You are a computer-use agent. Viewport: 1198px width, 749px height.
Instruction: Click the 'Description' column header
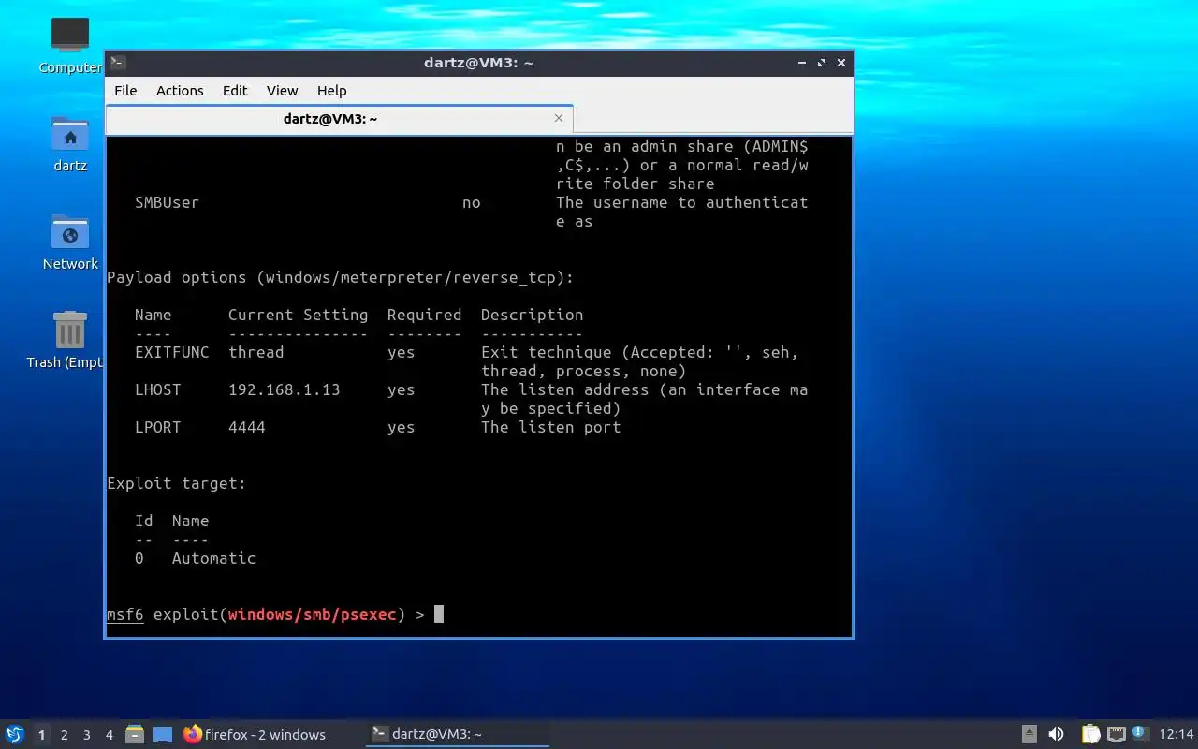pos(533,315)
